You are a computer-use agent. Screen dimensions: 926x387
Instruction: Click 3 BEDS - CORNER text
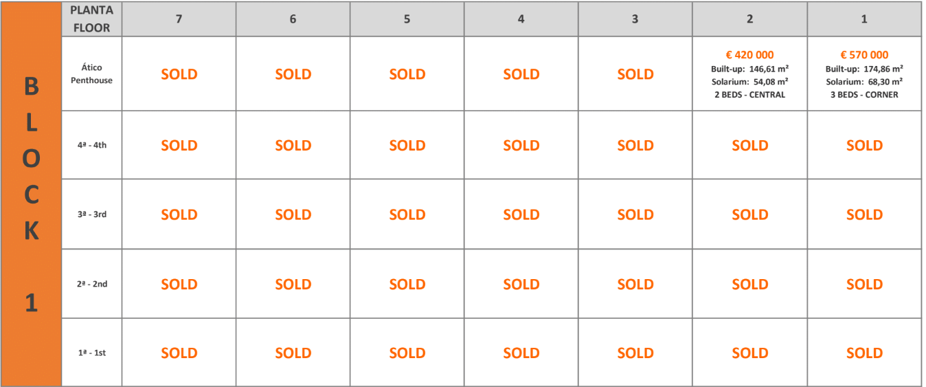tap(864, 95)
